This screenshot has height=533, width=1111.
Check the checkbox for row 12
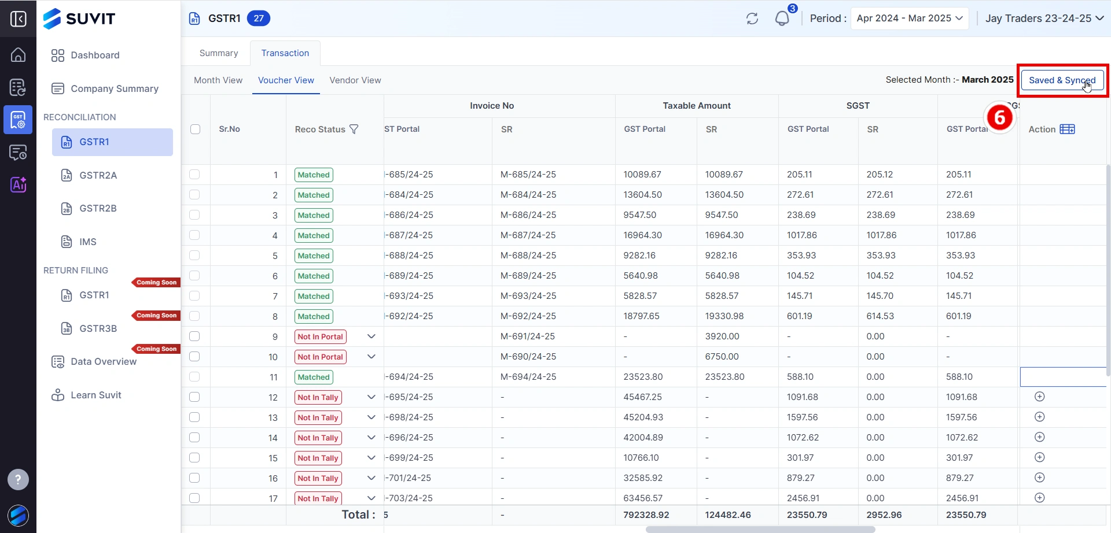[x=194, y=397]
